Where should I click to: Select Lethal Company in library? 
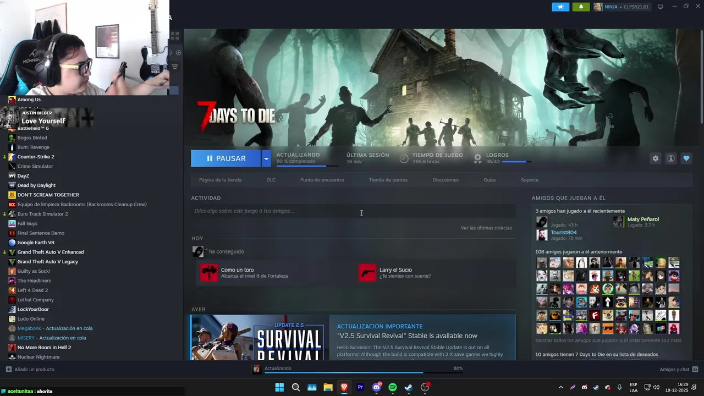point(35,300)
